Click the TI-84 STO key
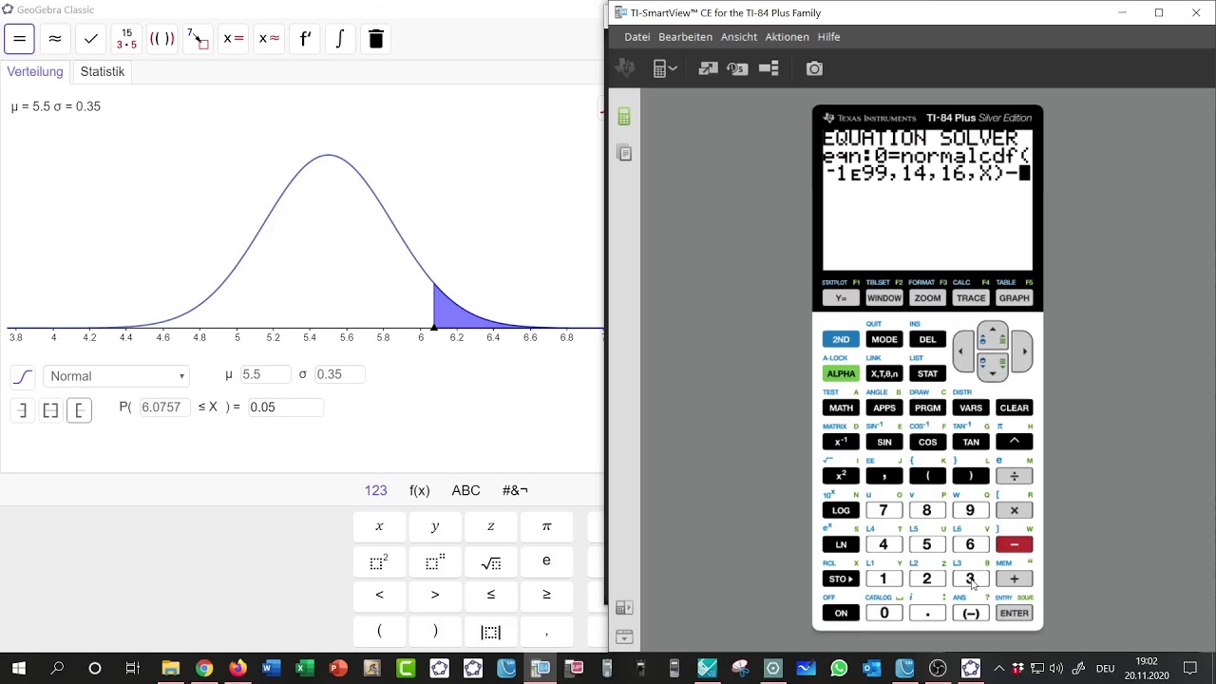 tap(841, 579)
